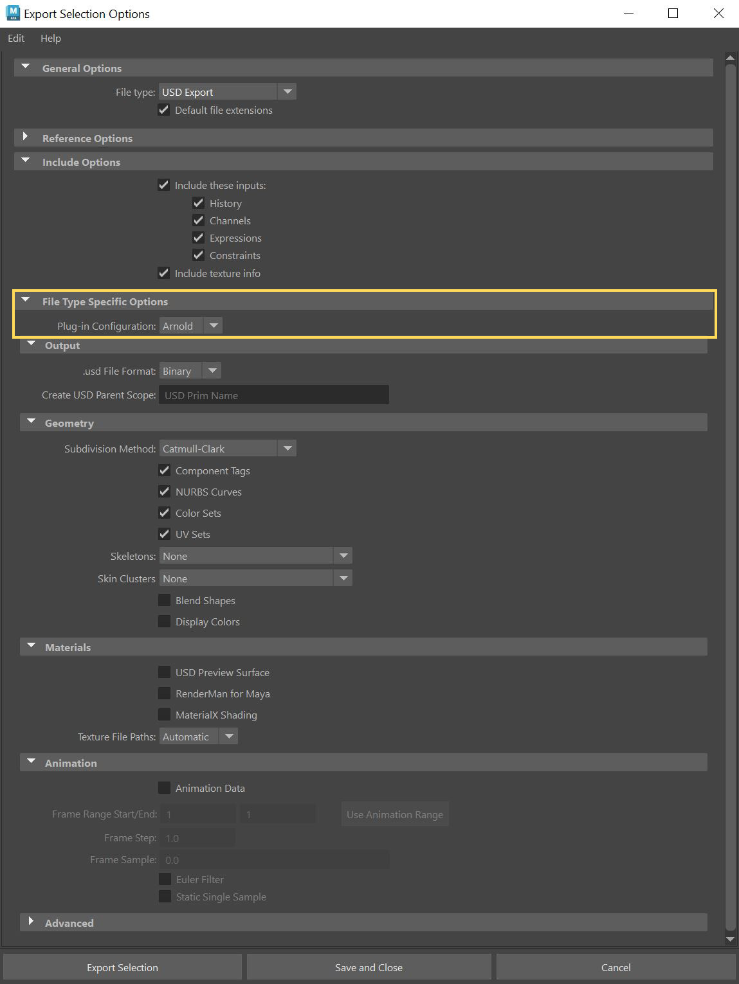Open the Edit menu
Image resolution: width=739 pixels, height=984 pixels.
[16, 39]
